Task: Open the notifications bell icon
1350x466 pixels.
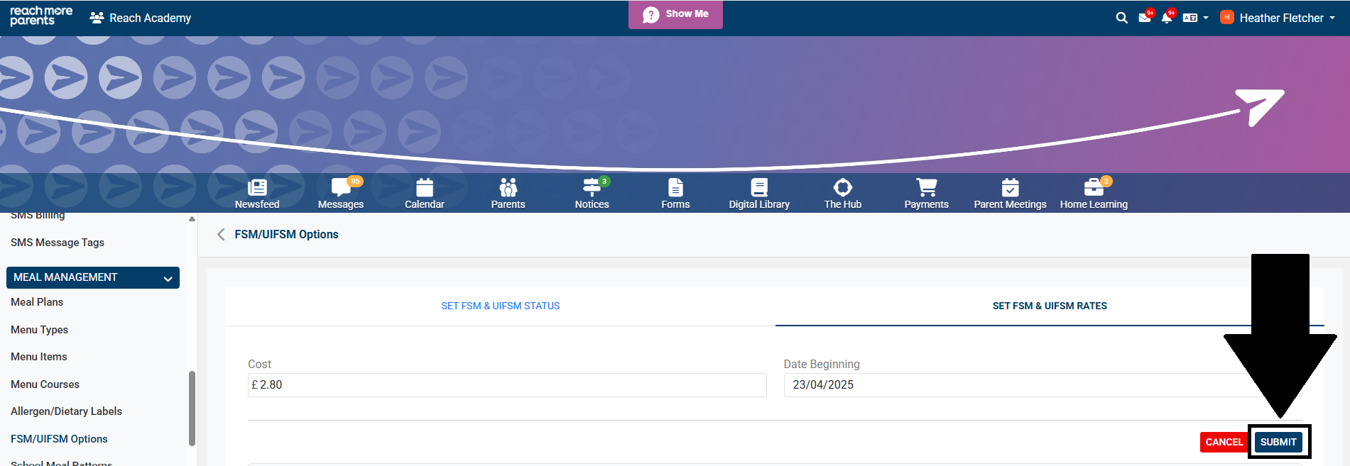Action: (1166, 18)
